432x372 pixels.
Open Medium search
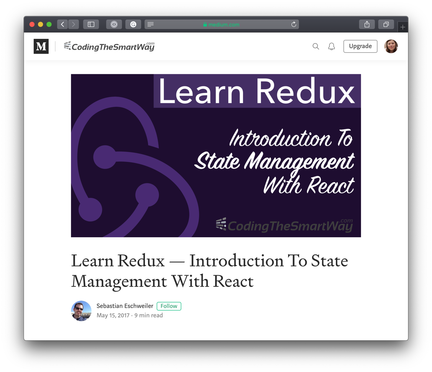pyautogui.click(x=316, y=46)
